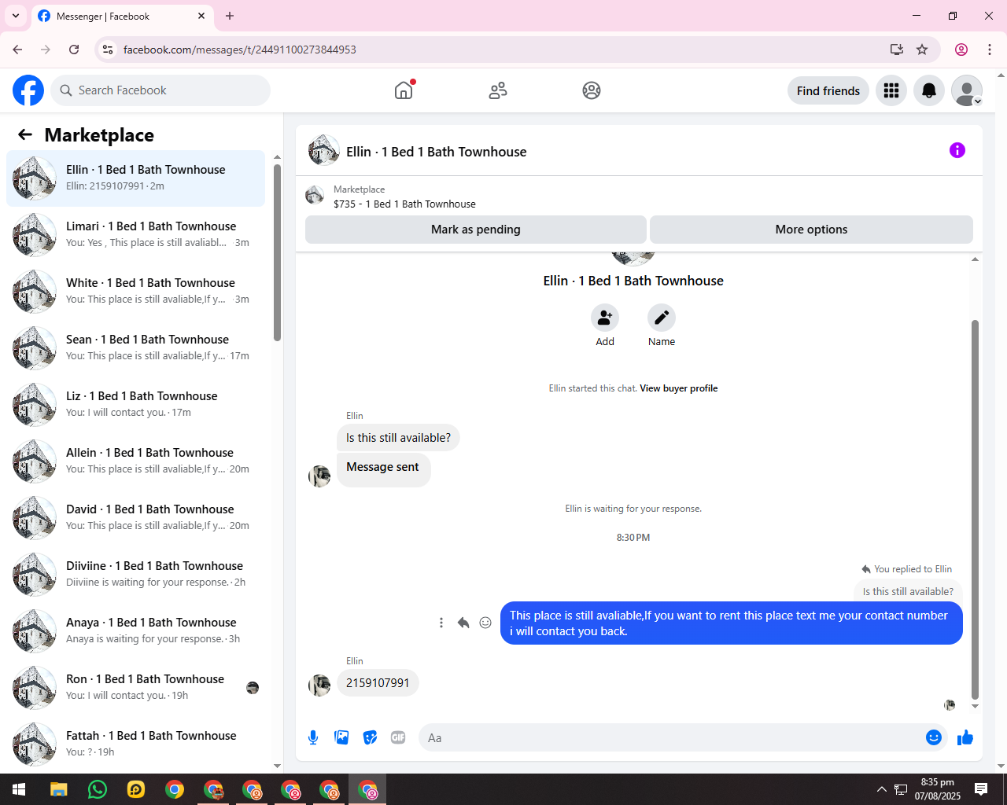The height and width of the screenshot is (805, 1007).
Task: Open the Ron townhouse conversation
Action: (x=136, y=687)
